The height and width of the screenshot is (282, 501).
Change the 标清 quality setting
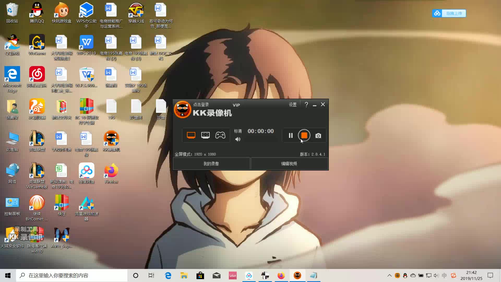click(238, 131)
